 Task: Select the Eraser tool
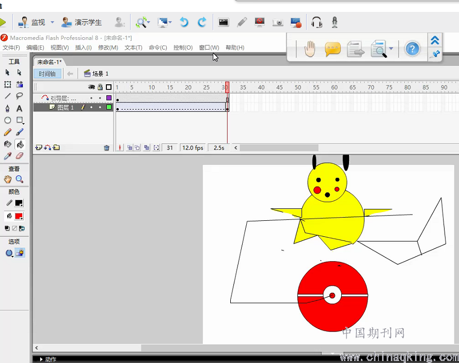point(20,156)
